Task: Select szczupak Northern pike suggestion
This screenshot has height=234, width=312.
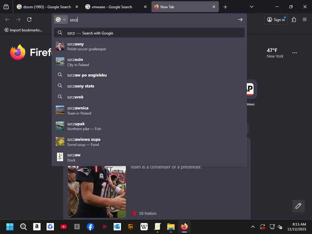Action: [149, 126]
